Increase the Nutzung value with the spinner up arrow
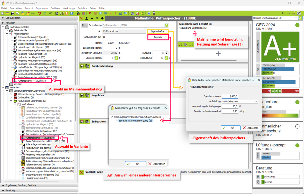The height and width of the screenshot is (194, 304). pyautogui.click(x=166, y=52)
